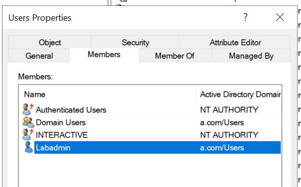Sort by Active Directory Domain column header
This screenshot has height=187, width=301.
tap(238, 94)
